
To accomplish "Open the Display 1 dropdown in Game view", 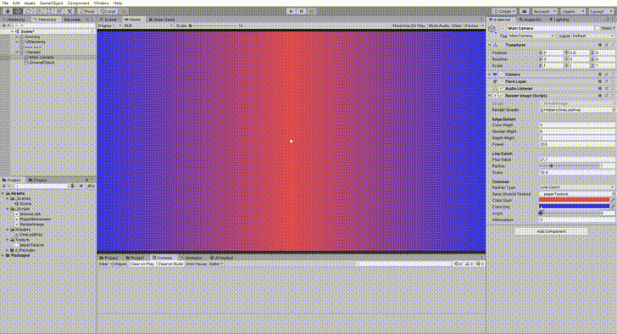I will [x=110, y=25].
